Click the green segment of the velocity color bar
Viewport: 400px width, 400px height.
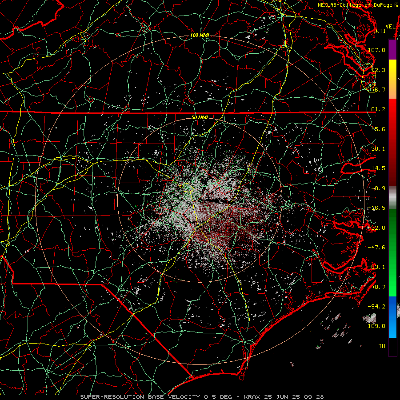(392, 252)
